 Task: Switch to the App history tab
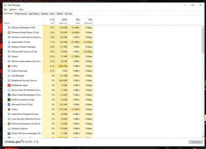pyautogui.click(x=34, y=14)
